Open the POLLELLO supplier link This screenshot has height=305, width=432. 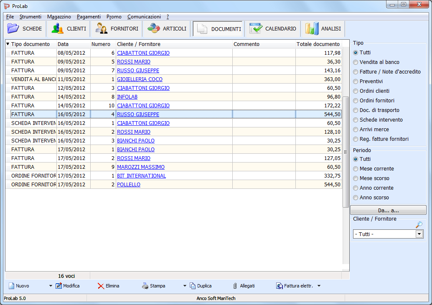(129, 185)
